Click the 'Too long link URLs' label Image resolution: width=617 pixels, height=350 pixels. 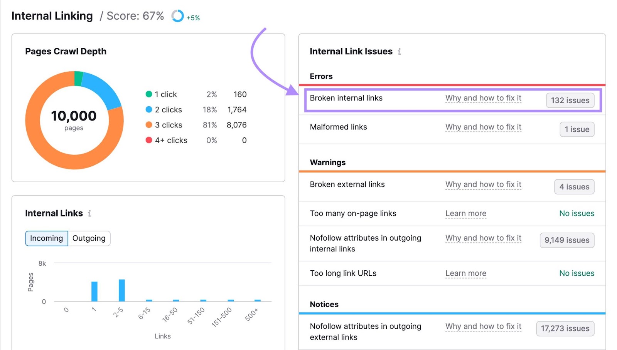coord(343,273)
